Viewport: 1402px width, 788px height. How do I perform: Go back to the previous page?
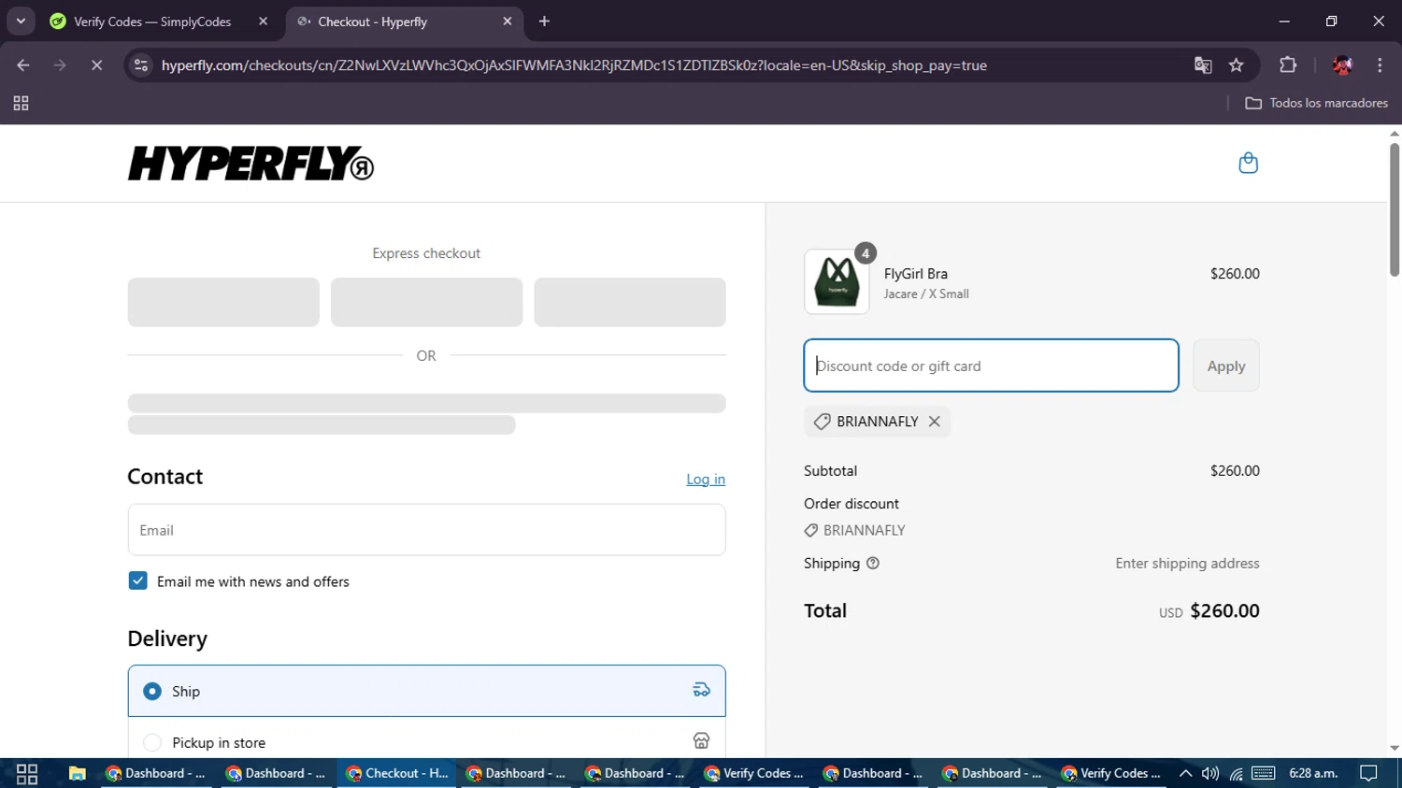tap(23, 65)
